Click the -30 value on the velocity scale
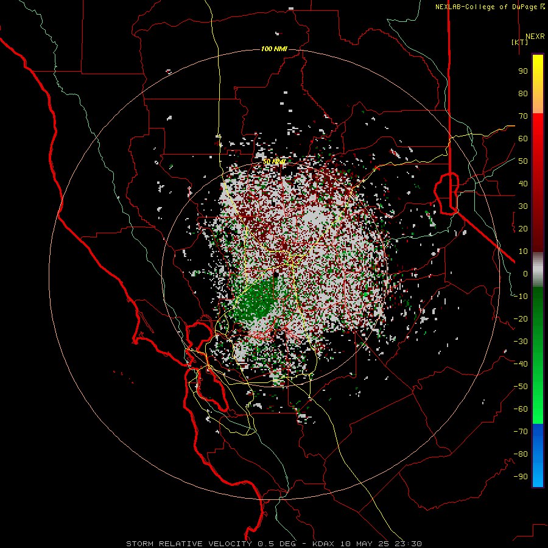 click(521, 342)
